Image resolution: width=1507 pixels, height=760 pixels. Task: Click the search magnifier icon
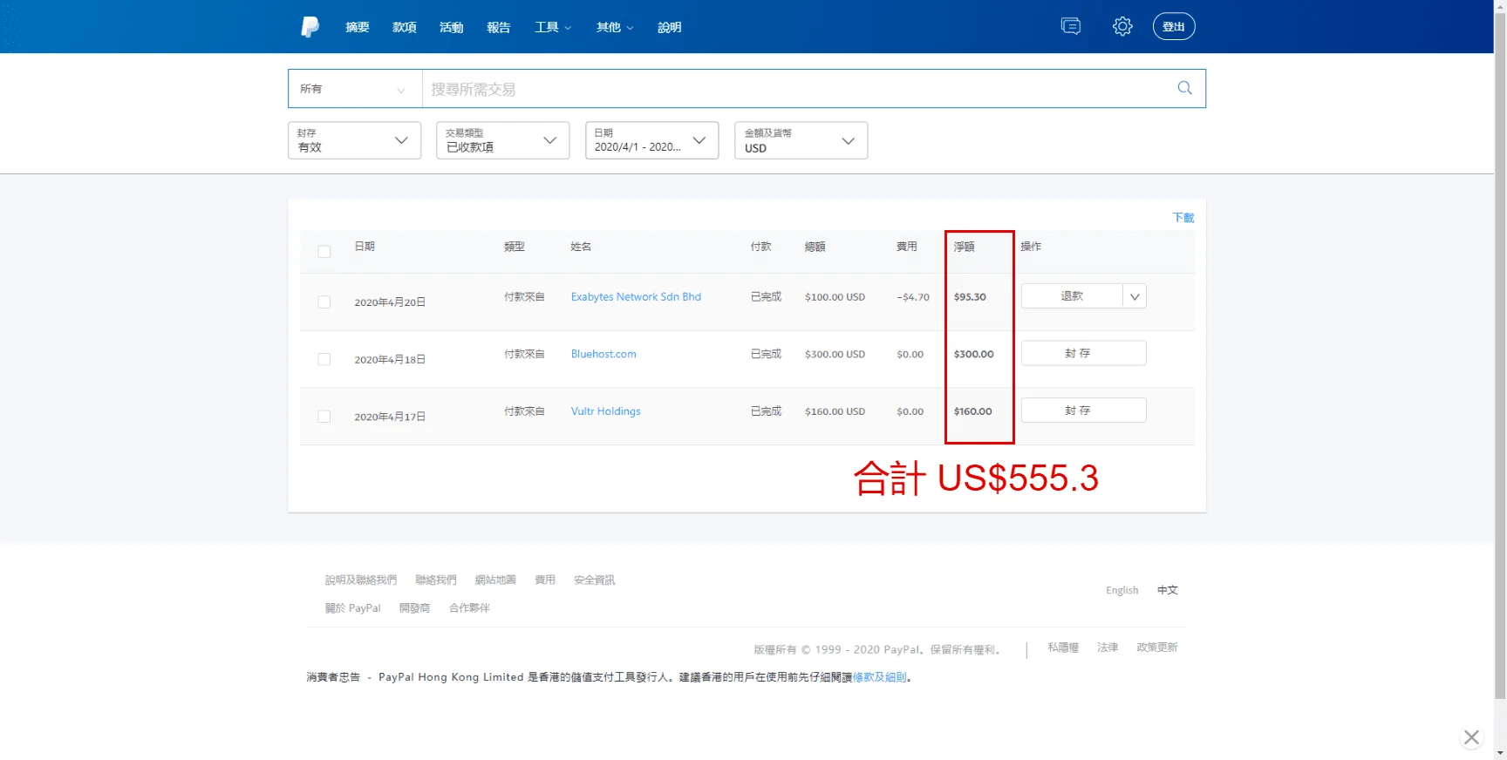[1184, 88]
